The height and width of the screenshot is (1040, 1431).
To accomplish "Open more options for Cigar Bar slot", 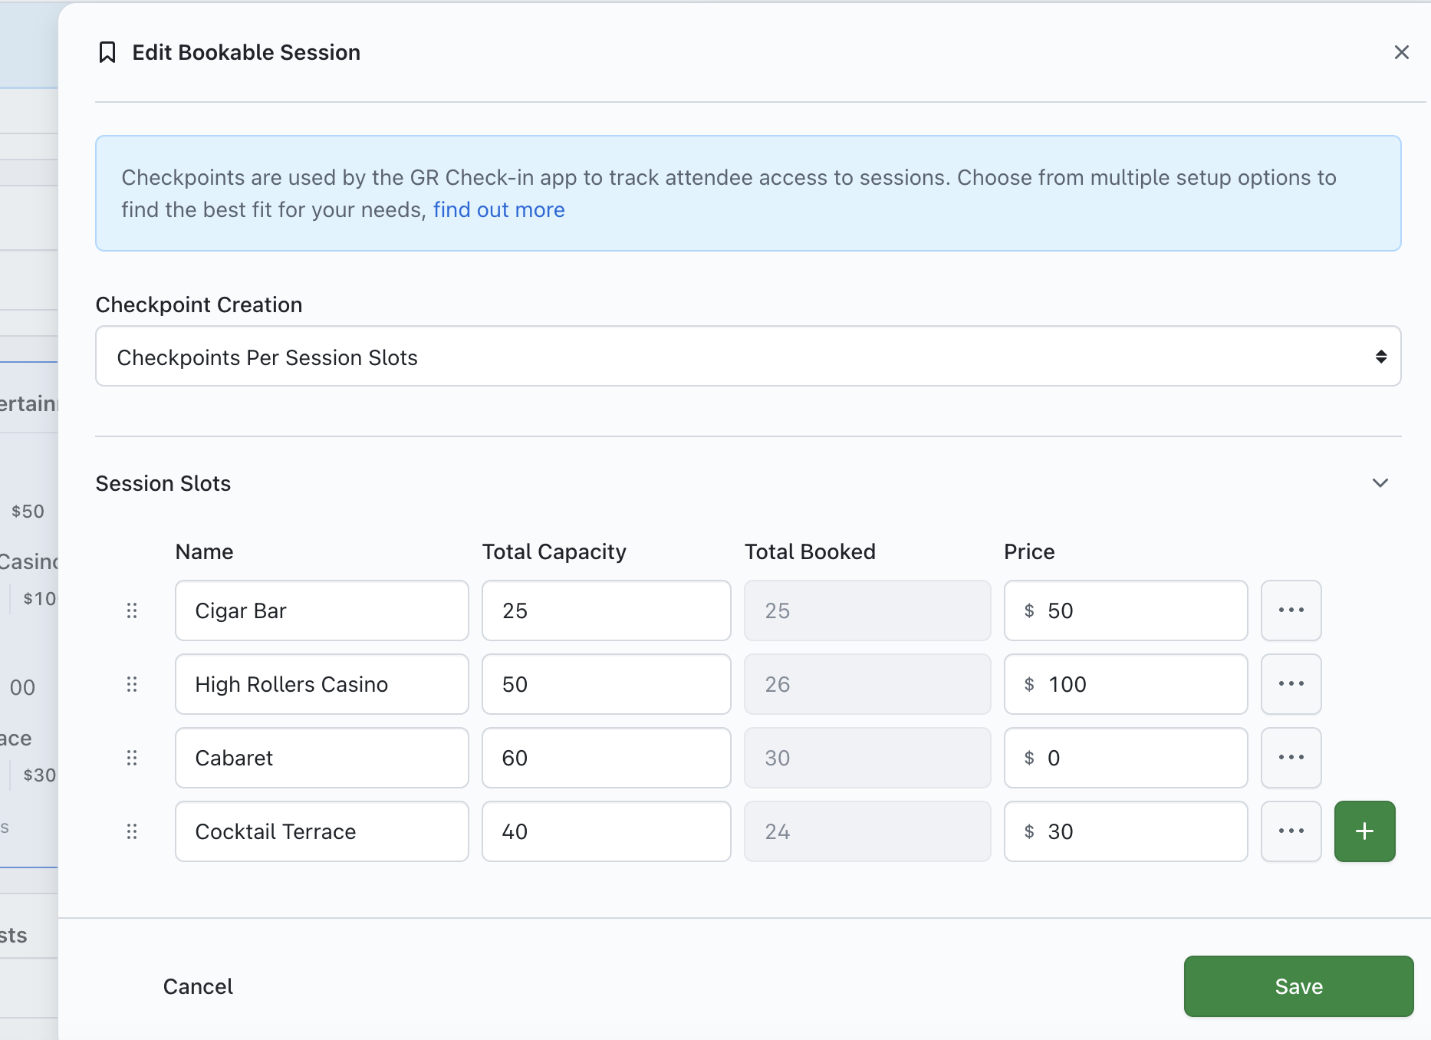I will (1291, 611).
